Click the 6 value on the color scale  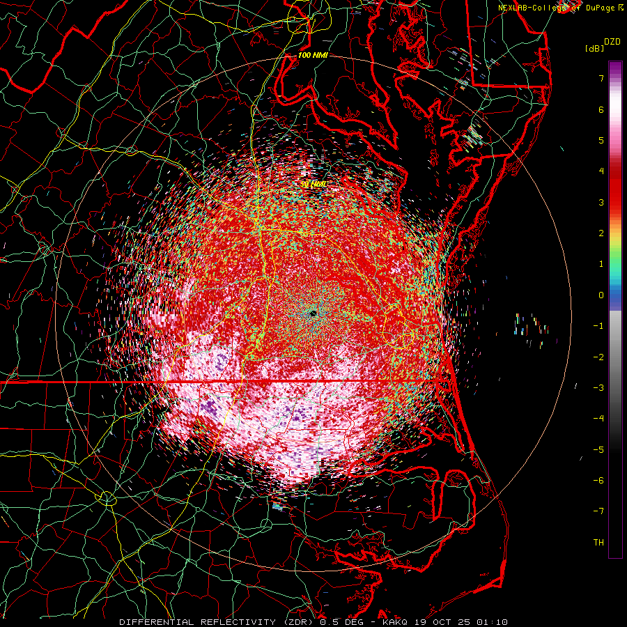click(601, 109)
